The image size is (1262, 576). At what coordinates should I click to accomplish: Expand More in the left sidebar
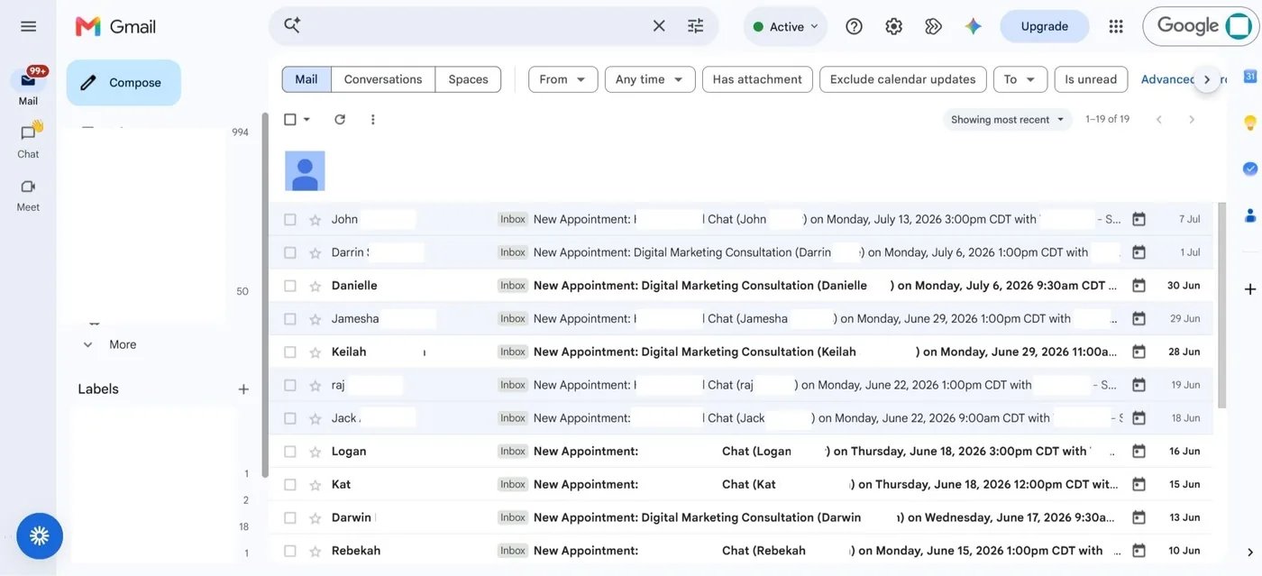tap(109, 344)
